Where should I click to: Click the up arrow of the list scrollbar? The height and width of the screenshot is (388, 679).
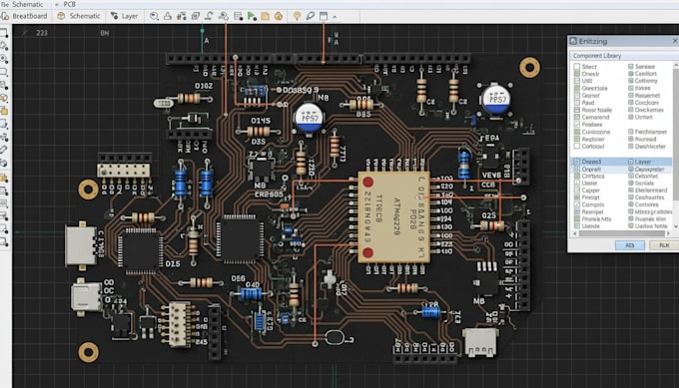676,65
